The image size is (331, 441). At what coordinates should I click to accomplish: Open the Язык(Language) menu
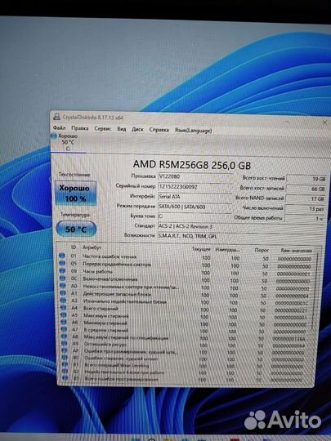(193, 130)
